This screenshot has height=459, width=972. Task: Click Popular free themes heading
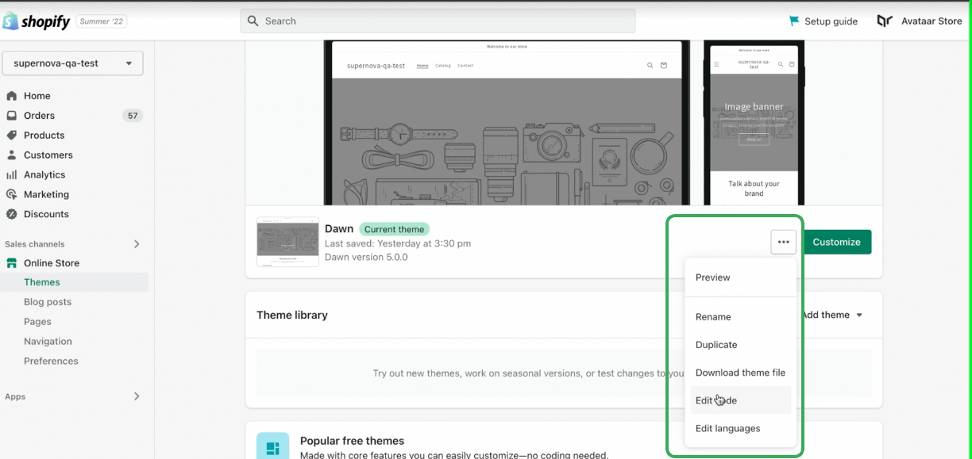[x=352, y=441]
